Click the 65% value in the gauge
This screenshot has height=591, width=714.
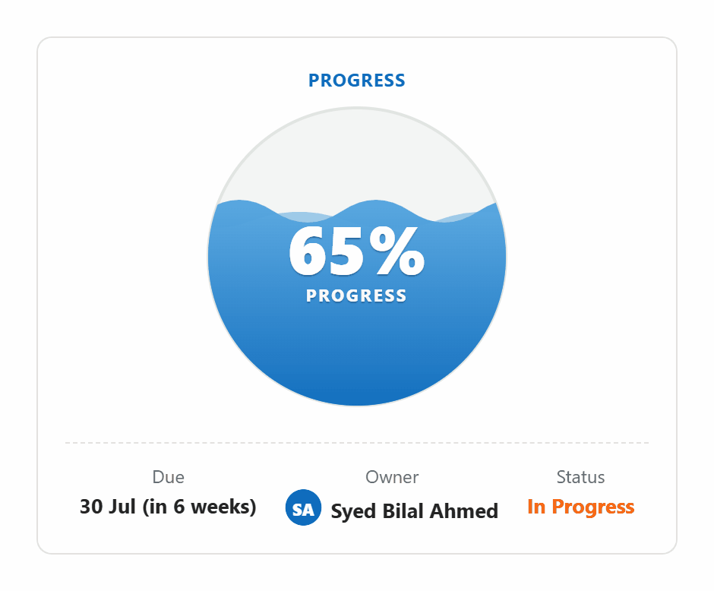356,251
